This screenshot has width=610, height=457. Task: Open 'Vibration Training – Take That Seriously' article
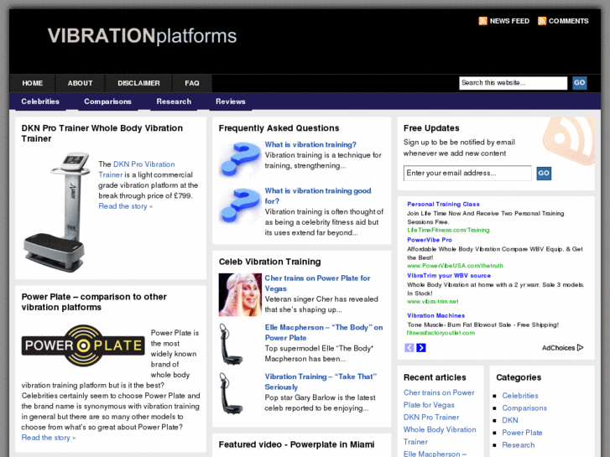tap(321, 382)
